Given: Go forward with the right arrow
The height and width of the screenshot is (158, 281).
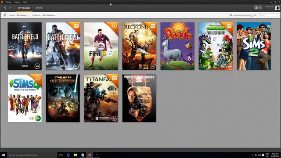Looking at the screenshot, I should [x=10, y=8].
